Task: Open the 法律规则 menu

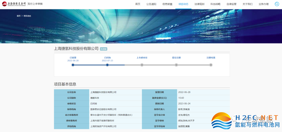Action: [199, 4]
